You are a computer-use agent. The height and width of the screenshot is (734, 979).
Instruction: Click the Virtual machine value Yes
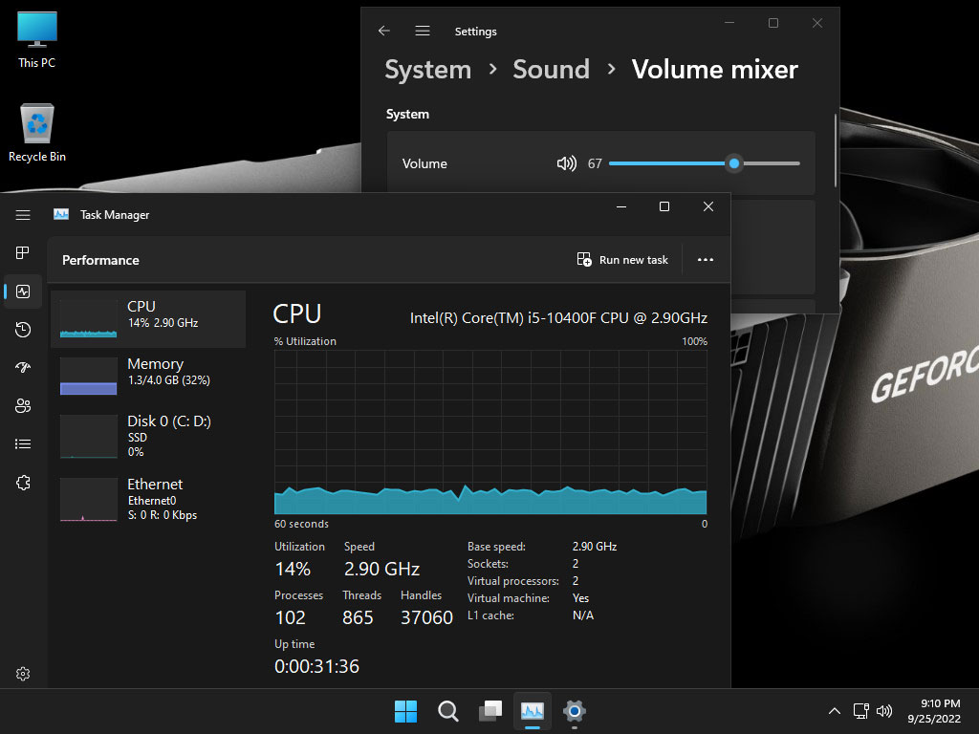point(580,598)
